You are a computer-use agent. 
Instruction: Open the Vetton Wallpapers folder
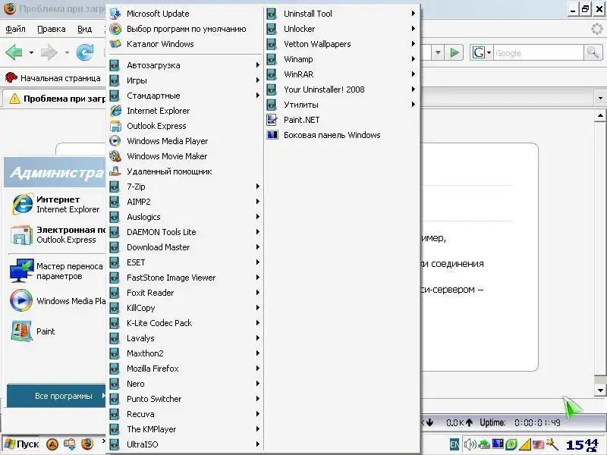coord(341,44)
